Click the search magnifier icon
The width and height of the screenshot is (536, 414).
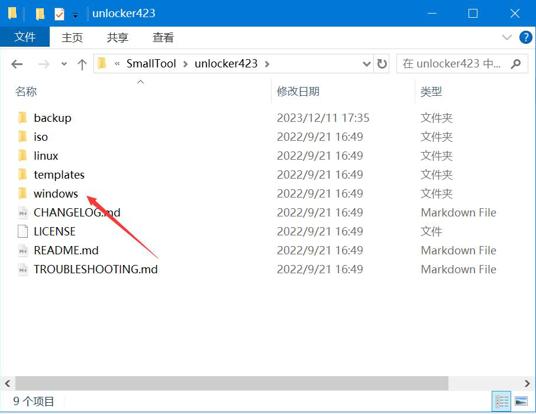(515, 64)
